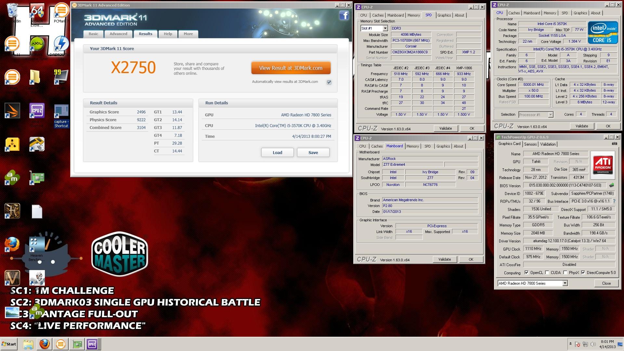Click Close button in GPU-Z
624x351 pixels.
coord(606,283)
